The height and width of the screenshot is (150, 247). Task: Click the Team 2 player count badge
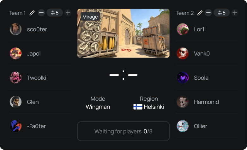tap(222, 13)
